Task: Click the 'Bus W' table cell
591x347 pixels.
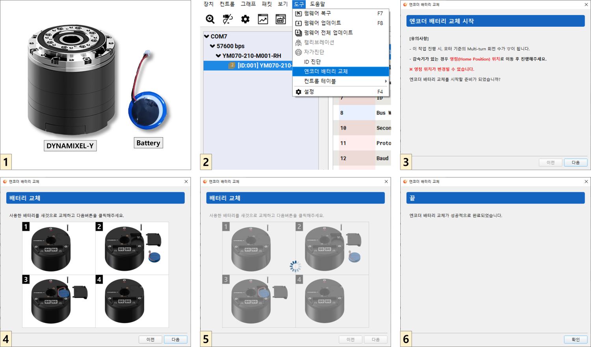Action: tap(383, 113)
